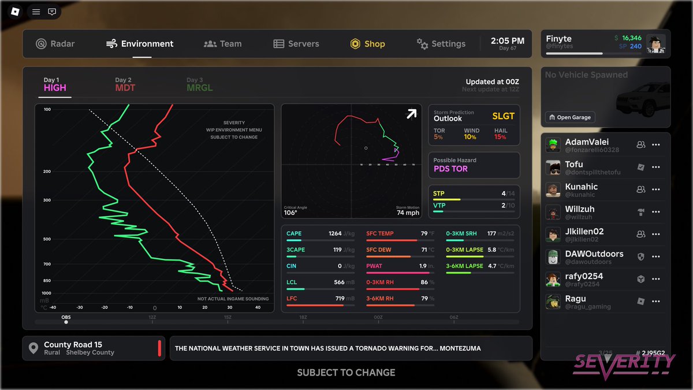
Task: Open AdamValei's more options menu
Action: [x=656, y=145]
